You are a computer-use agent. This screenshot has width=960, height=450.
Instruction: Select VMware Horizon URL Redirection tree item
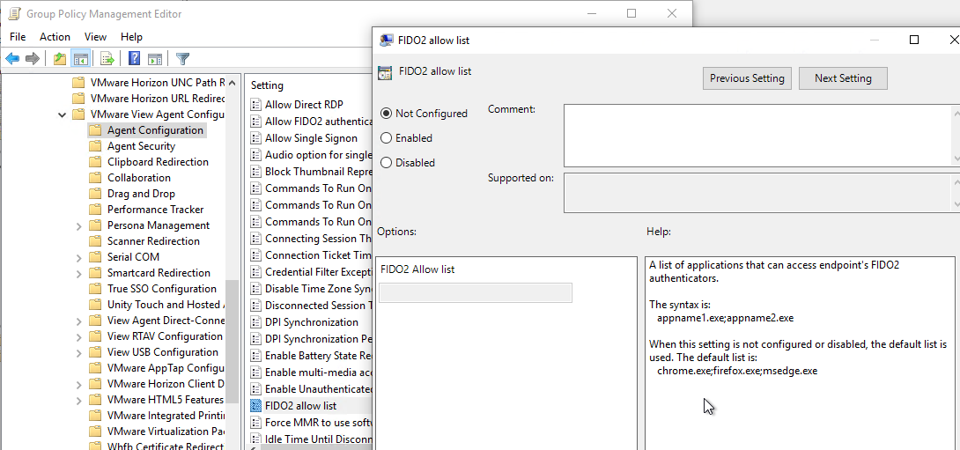pyautogui.click(x=158, y=98)
